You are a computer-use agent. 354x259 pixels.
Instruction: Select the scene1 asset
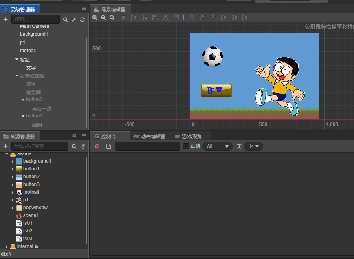click(31, 215)
